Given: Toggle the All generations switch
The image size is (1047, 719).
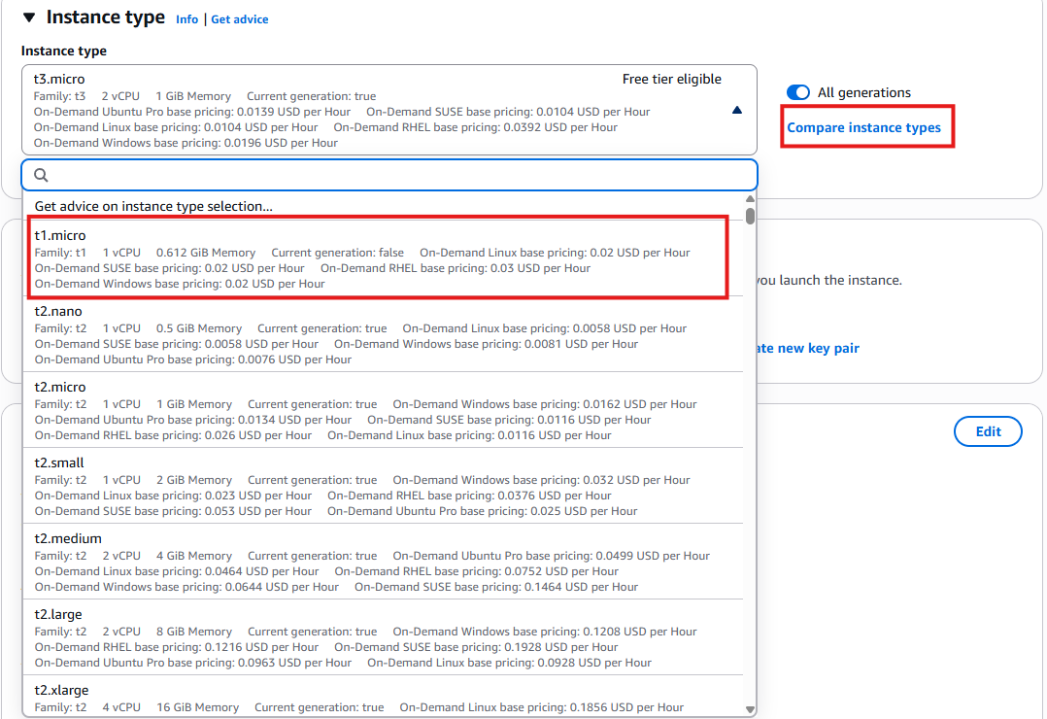Looking at the screenshot, I should [x=798, y=92].
